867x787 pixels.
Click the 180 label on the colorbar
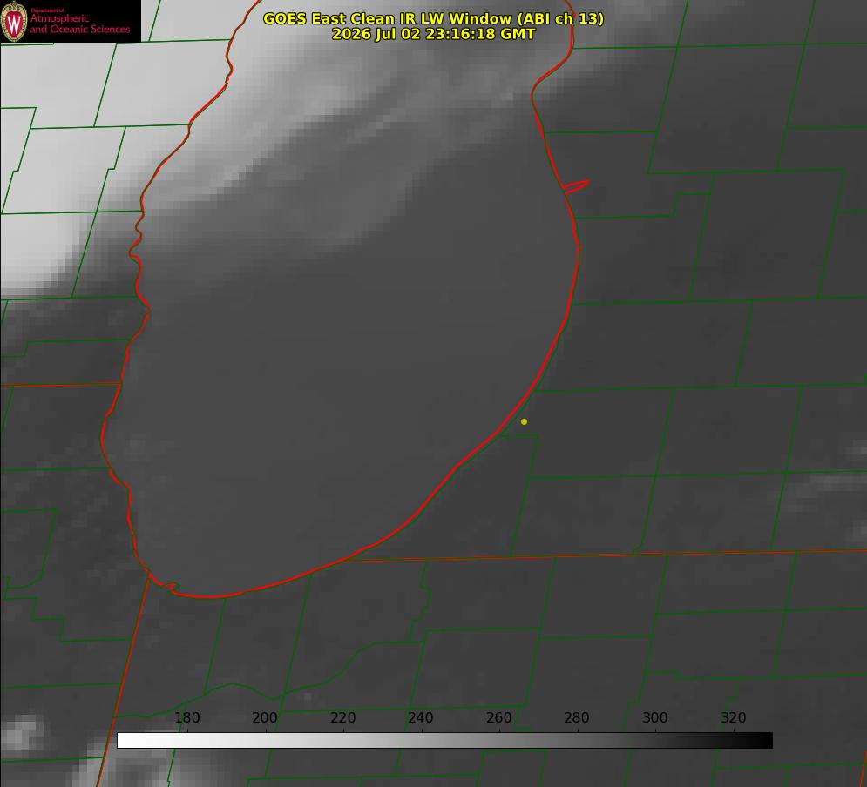coord(186,717)
